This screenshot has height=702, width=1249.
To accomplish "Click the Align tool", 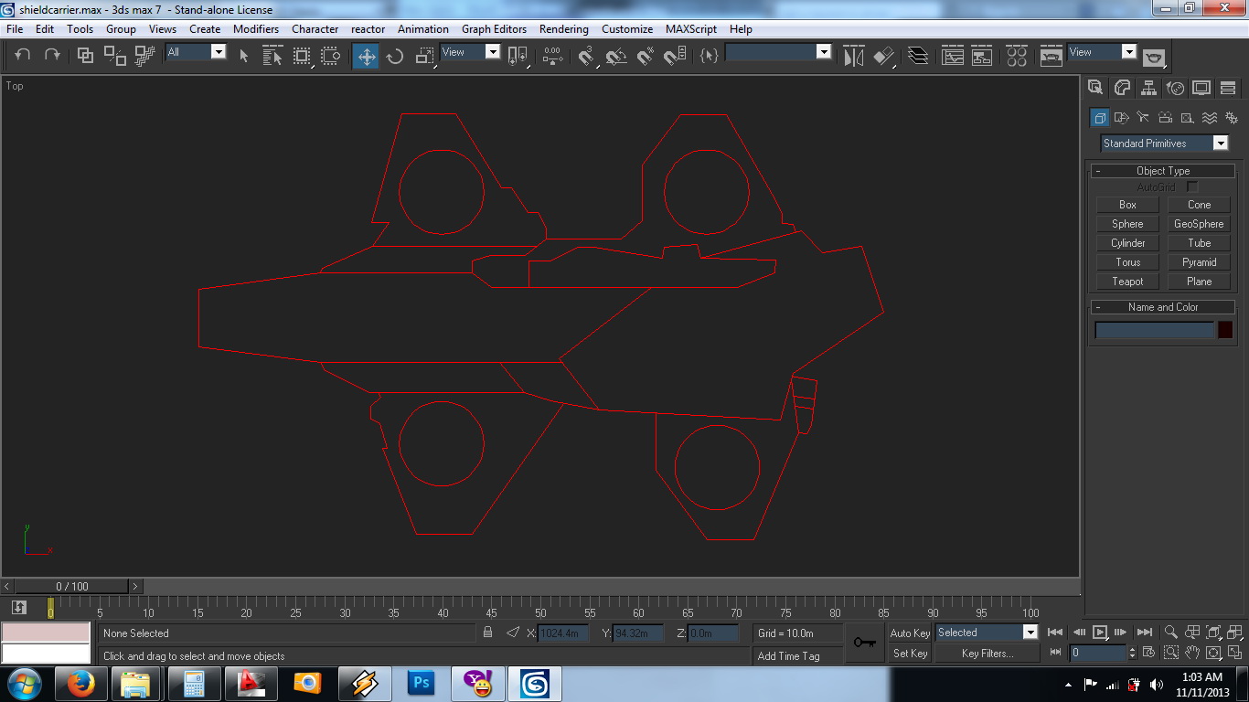I will pos(883,56).
